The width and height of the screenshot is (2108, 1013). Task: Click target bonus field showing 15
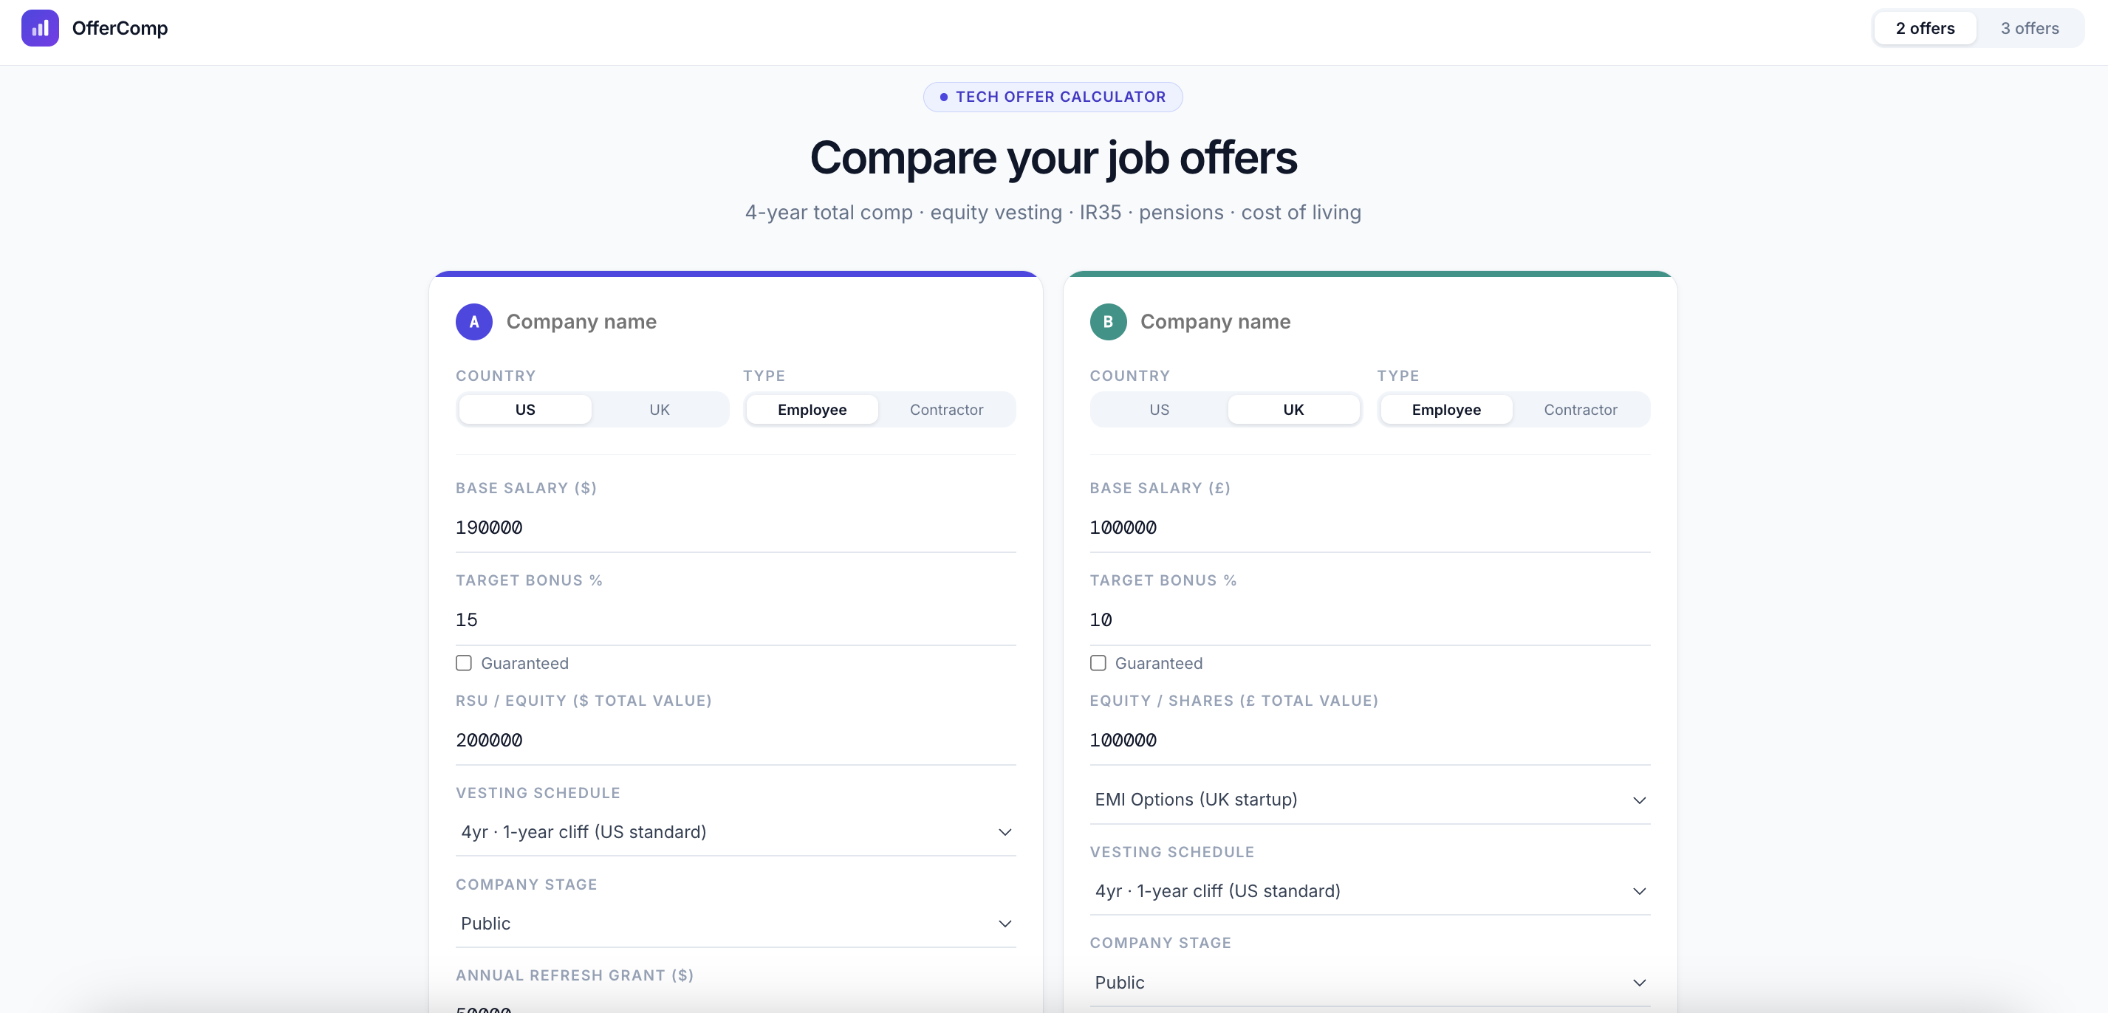coord(736,620)
